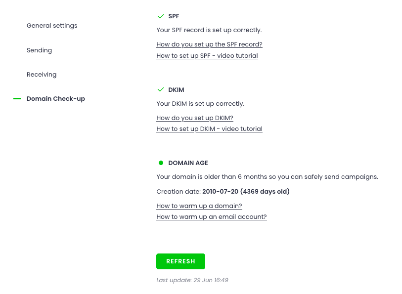Click the domain creation date text
Image resolution: width=402 pixels, height=294 pixels.
(223, 191)
